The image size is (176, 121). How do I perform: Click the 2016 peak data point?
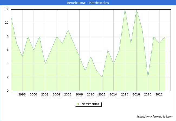tap(125, 9)
